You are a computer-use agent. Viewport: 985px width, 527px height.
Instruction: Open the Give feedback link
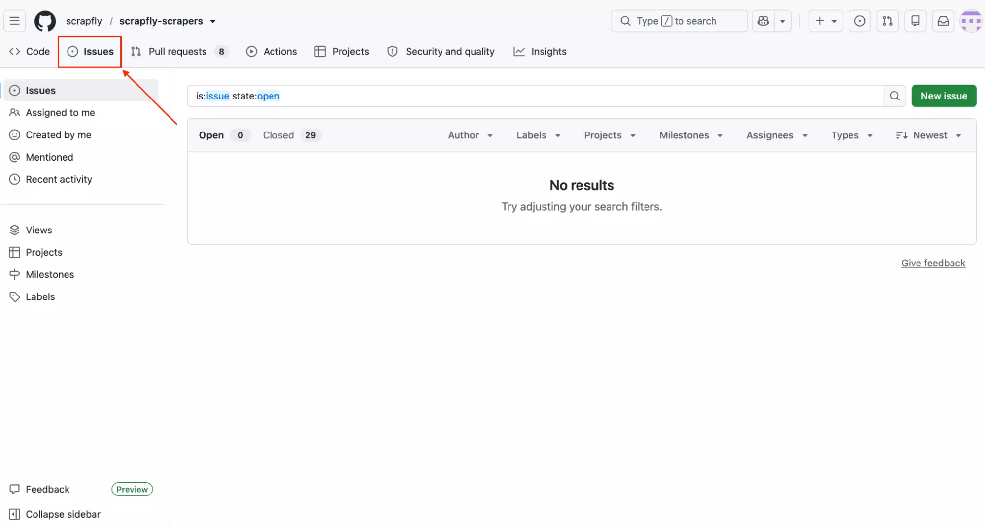coord(933,263)
